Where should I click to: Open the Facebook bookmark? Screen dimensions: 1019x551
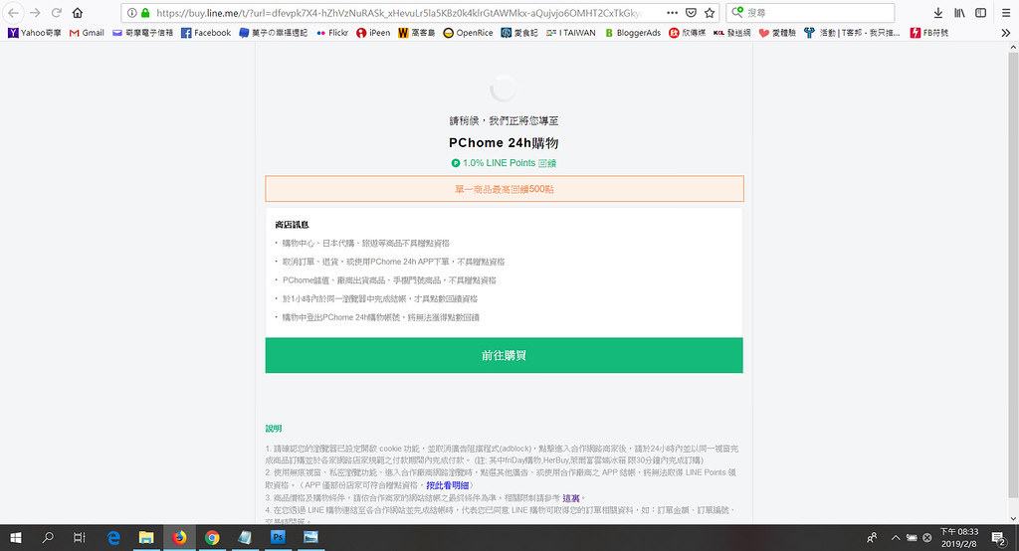click(x=205, y=33)
